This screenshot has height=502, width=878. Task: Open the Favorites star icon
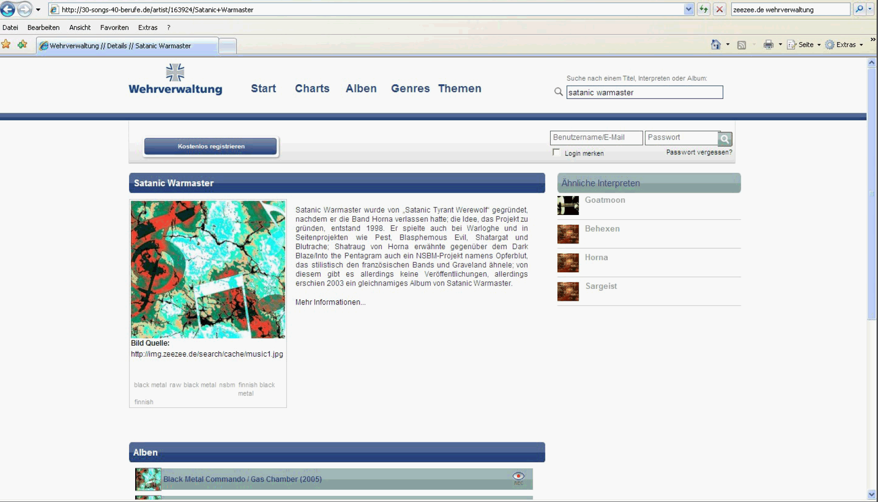point(6,45)
